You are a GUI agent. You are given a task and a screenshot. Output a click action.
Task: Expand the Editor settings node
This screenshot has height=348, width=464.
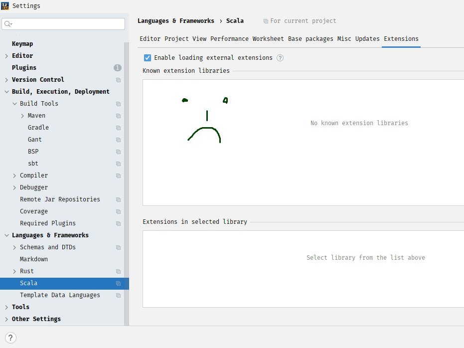6,56
